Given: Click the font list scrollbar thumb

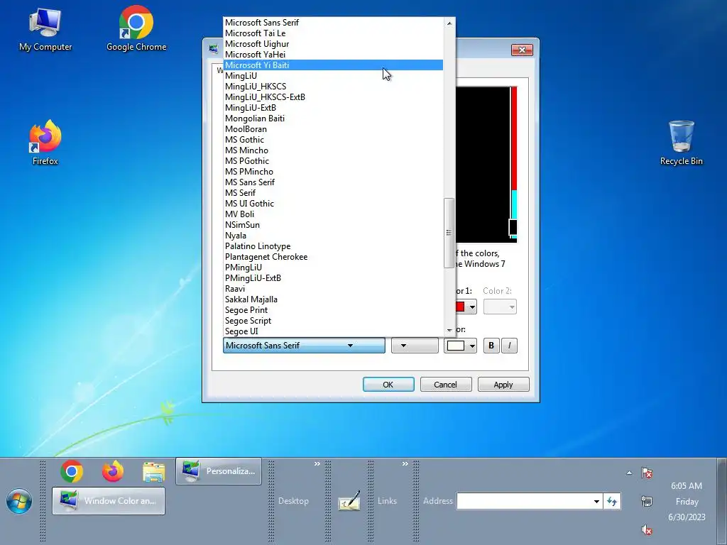Looking at the screenshot, I should tap(449, 233).
